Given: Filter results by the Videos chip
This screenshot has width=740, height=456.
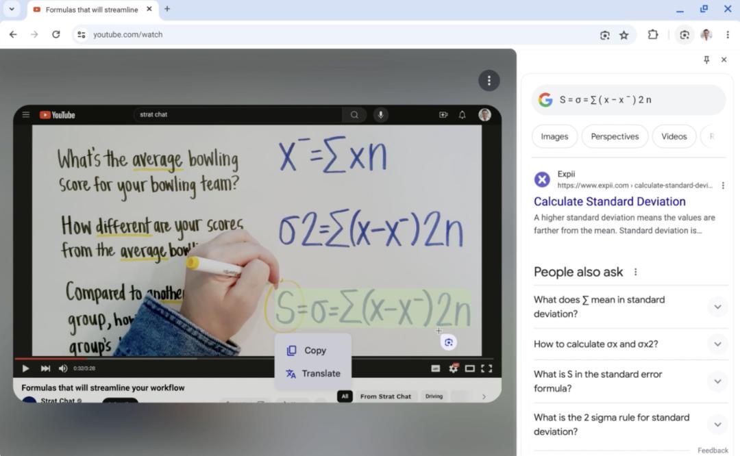Looking at the screenshot, I should click(x=674, y=136).
